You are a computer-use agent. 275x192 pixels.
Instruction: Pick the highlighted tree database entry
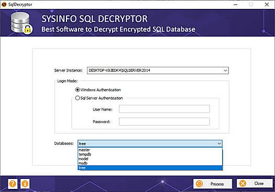pyautogui.click(x=150, y=168)
